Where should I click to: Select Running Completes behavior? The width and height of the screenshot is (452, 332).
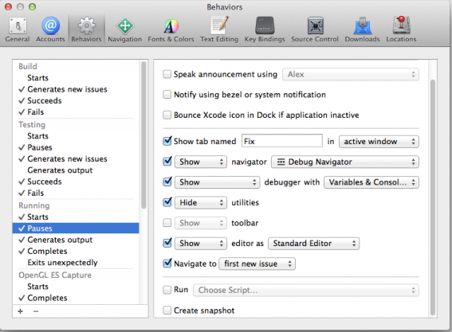(x=76, y=251)
